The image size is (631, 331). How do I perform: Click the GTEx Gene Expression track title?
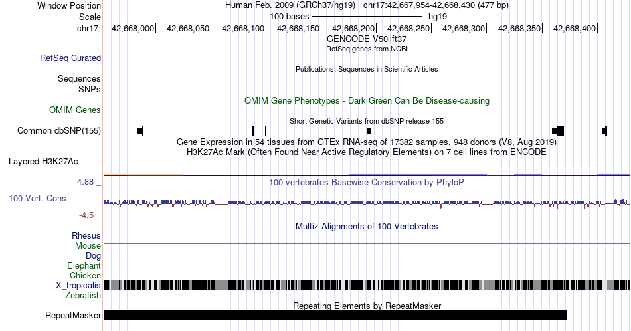tap(367, 142)
